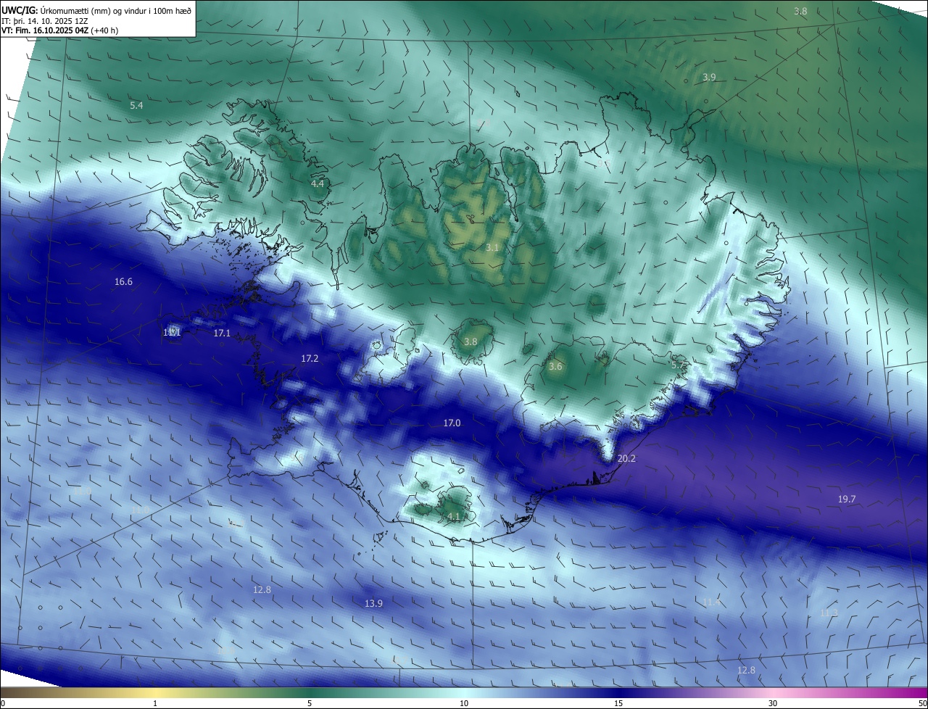Click the 15 tick on the color scale
This screenshot has height=709, width=928.
[x=618, y=703]
